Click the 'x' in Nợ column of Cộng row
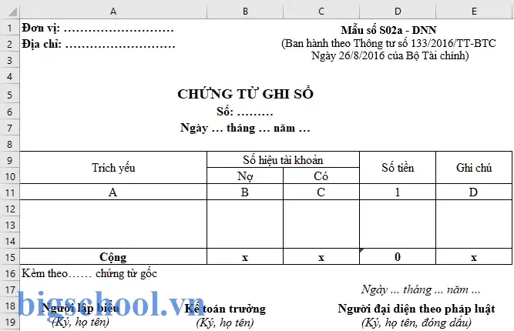 (245, 257)
